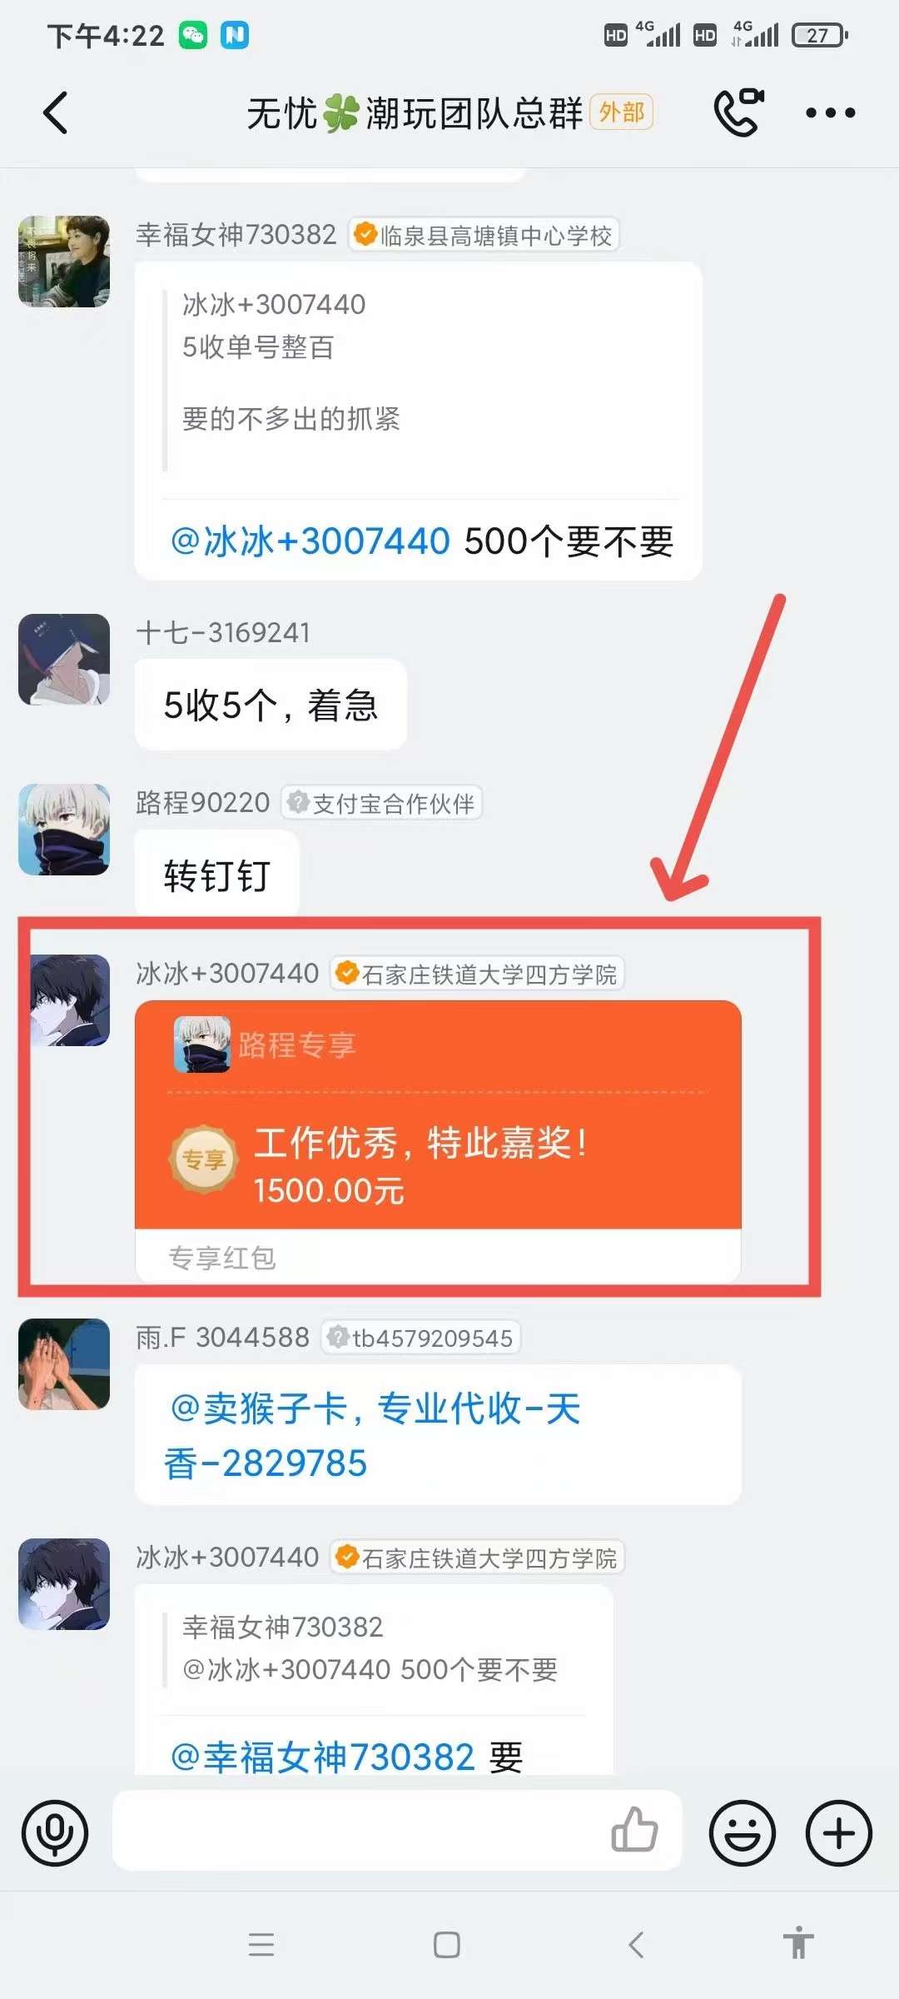Send a thumbs-up like
899x1999 pixels.
pos(635,1830)
